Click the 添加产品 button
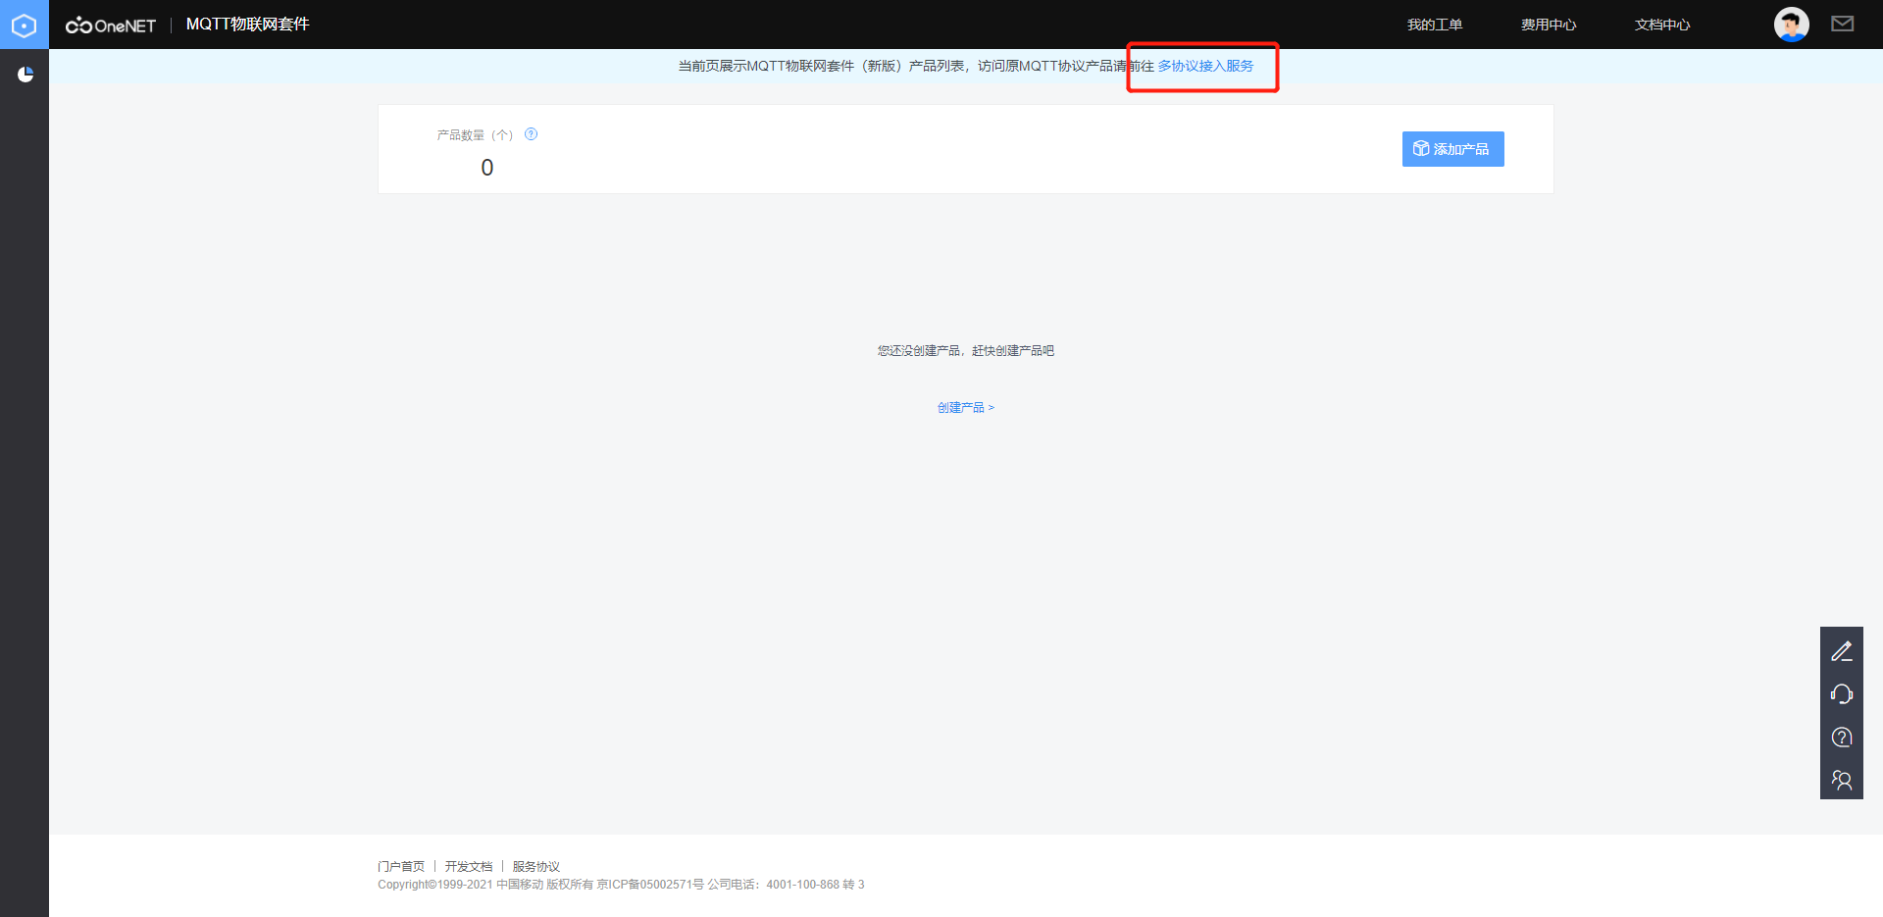This screenshot has height=917, width=1883. [x=1452, y=148]
